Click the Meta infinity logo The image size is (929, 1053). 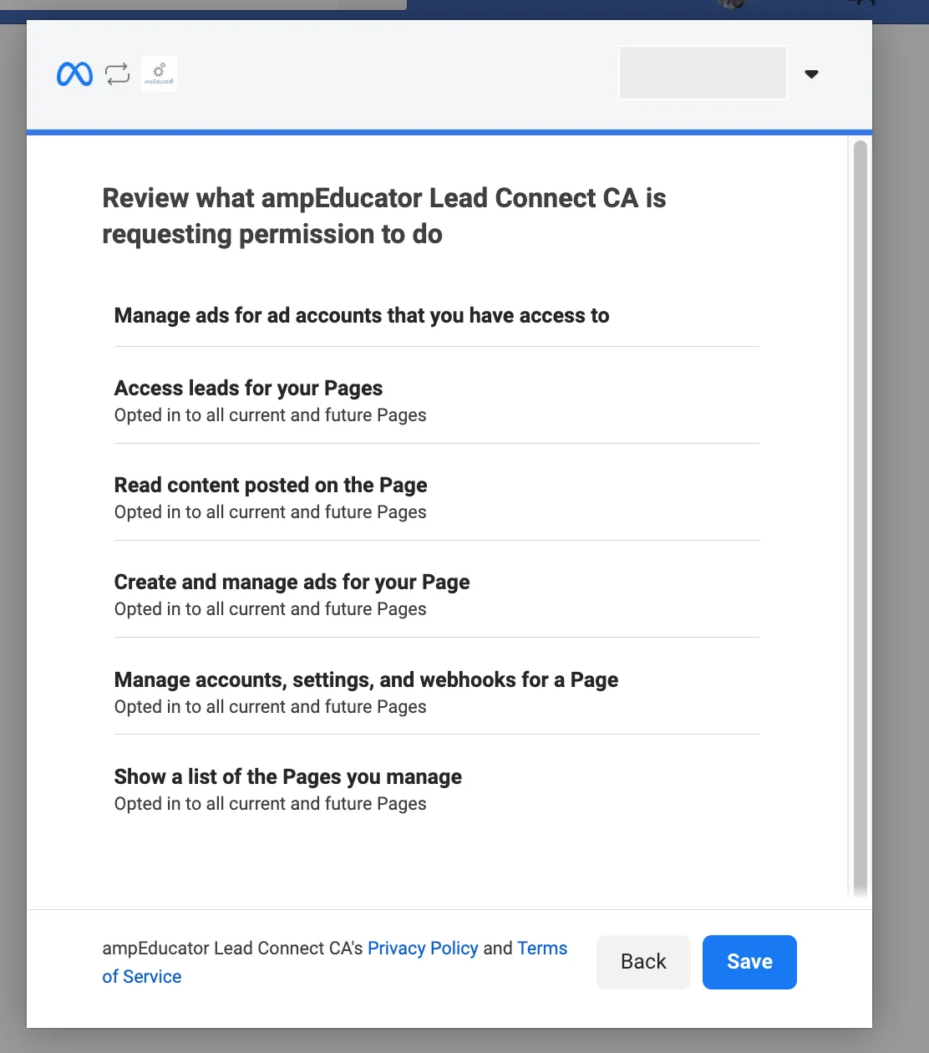[74, 74]
